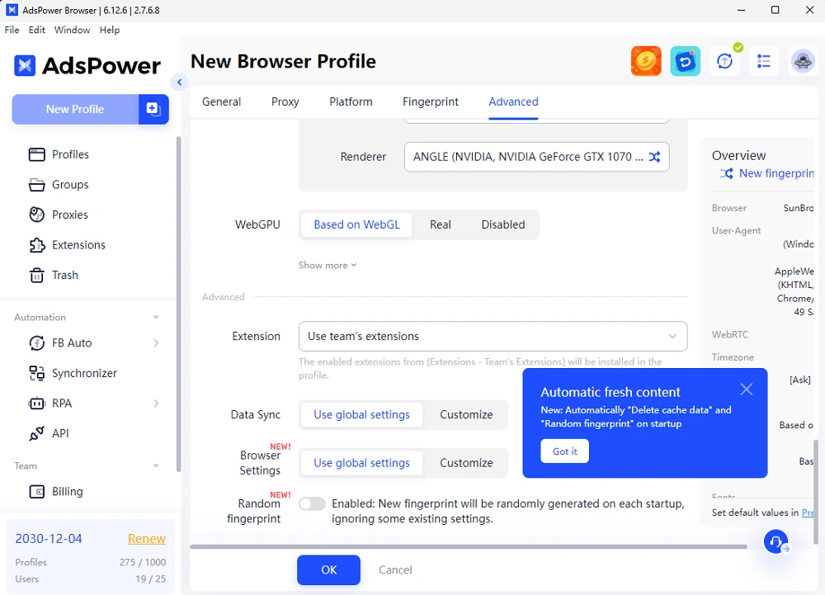Select WebGPU Based on WebGL option
Image resolution: width=825 pixels, height=595 pixels.
tap(356, 224)
